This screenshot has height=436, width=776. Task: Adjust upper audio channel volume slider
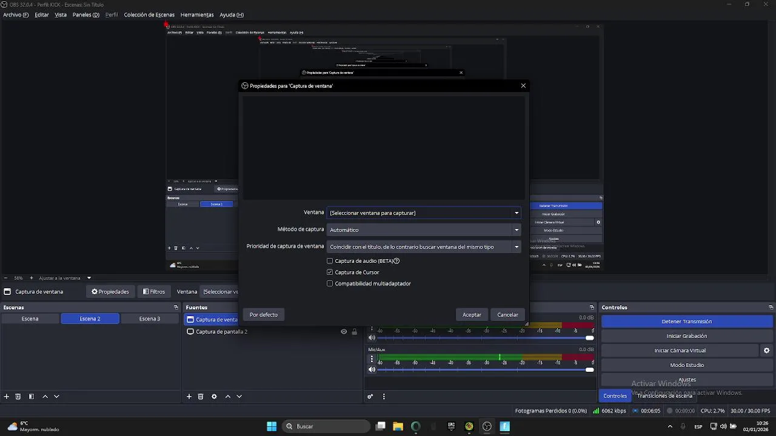[486, 337]
